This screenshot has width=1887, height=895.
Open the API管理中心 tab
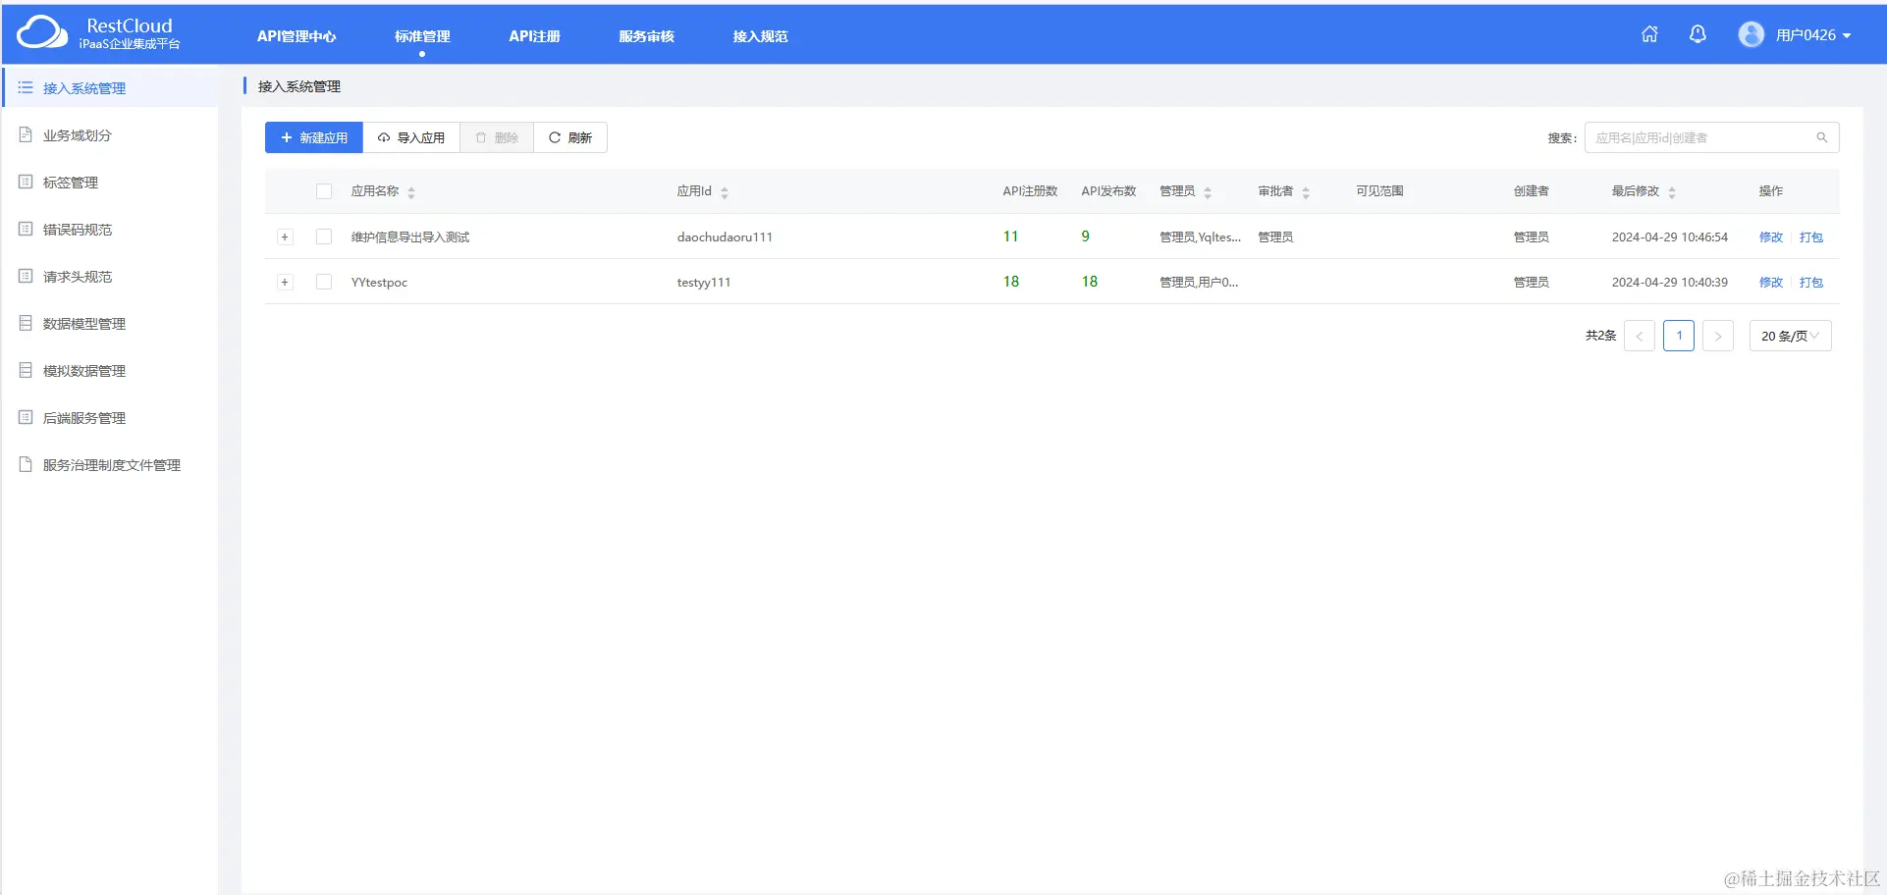(297, 36)
